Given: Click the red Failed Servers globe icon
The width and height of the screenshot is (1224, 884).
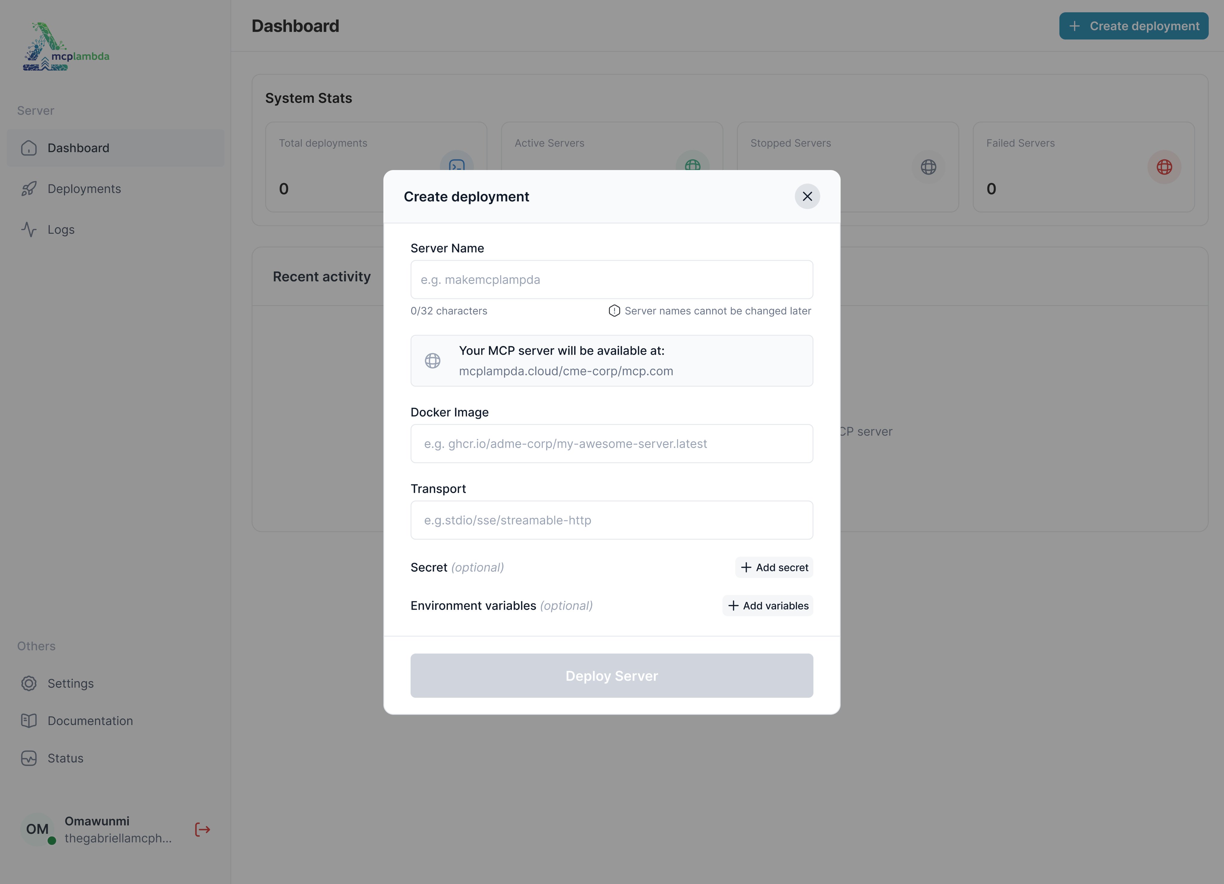Looking at the screenshot, I should (x=1164, y=167).
